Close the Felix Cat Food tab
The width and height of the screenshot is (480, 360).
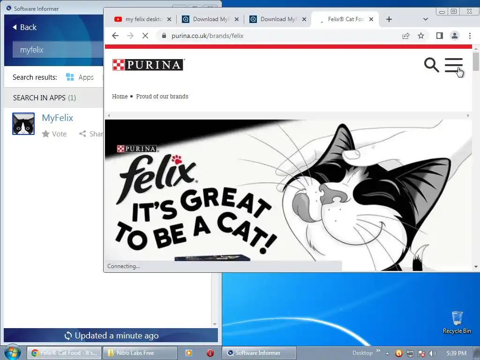click(371, 19)
